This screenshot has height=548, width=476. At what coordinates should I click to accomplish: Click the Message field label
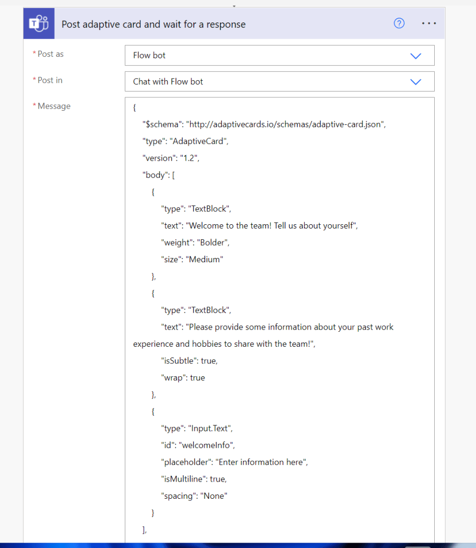54,106
